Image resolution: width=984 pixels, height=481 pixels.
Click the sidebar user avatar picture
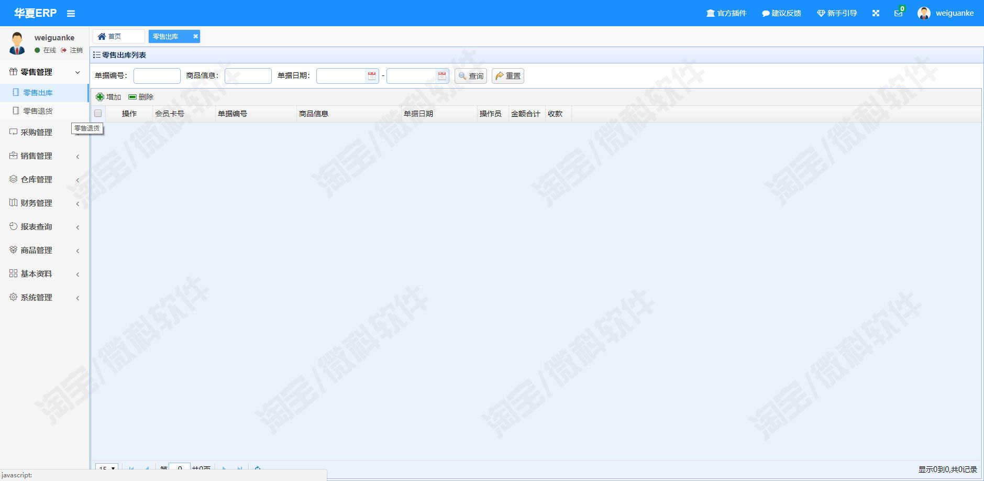17,43
